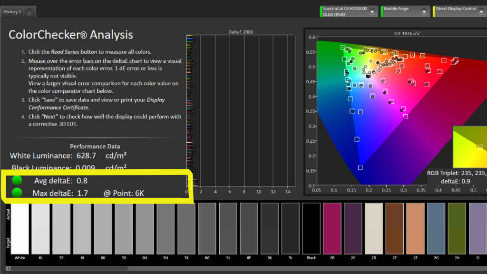Click the swatch scrollbar left arrow

(9, 269)
